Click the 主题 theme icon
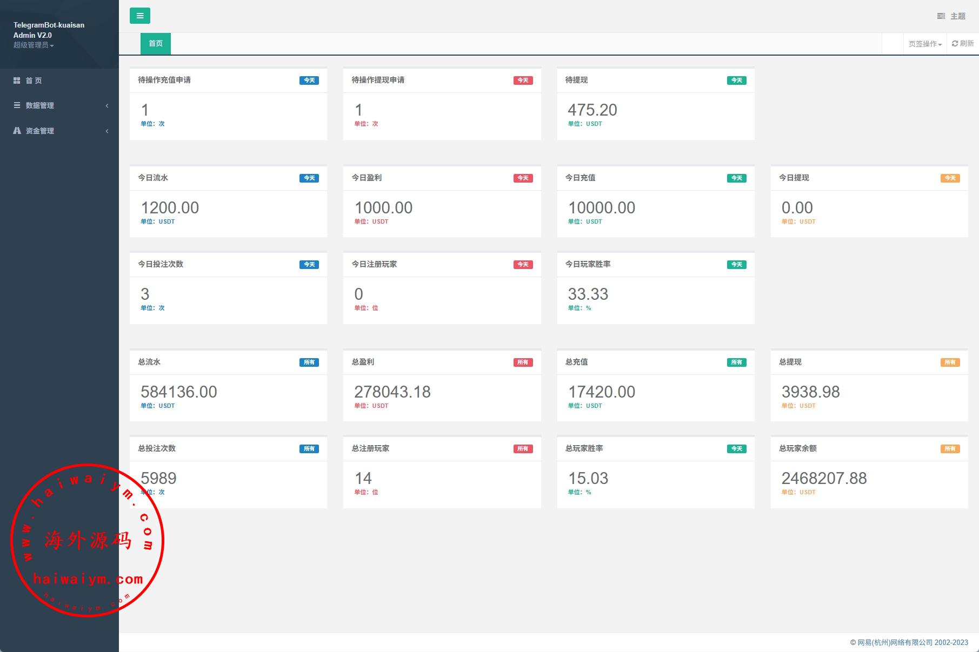The image size is (979, 652). pyautogui.click(x=941, y=16)
